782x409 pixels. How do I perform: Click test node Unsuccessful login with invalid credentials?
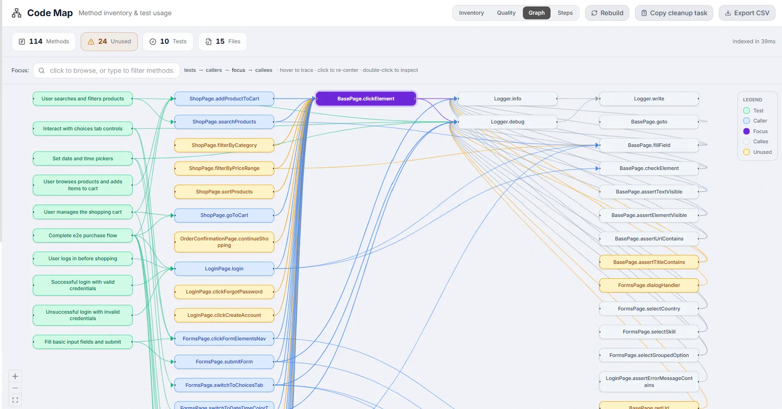(x=83, y=315)
